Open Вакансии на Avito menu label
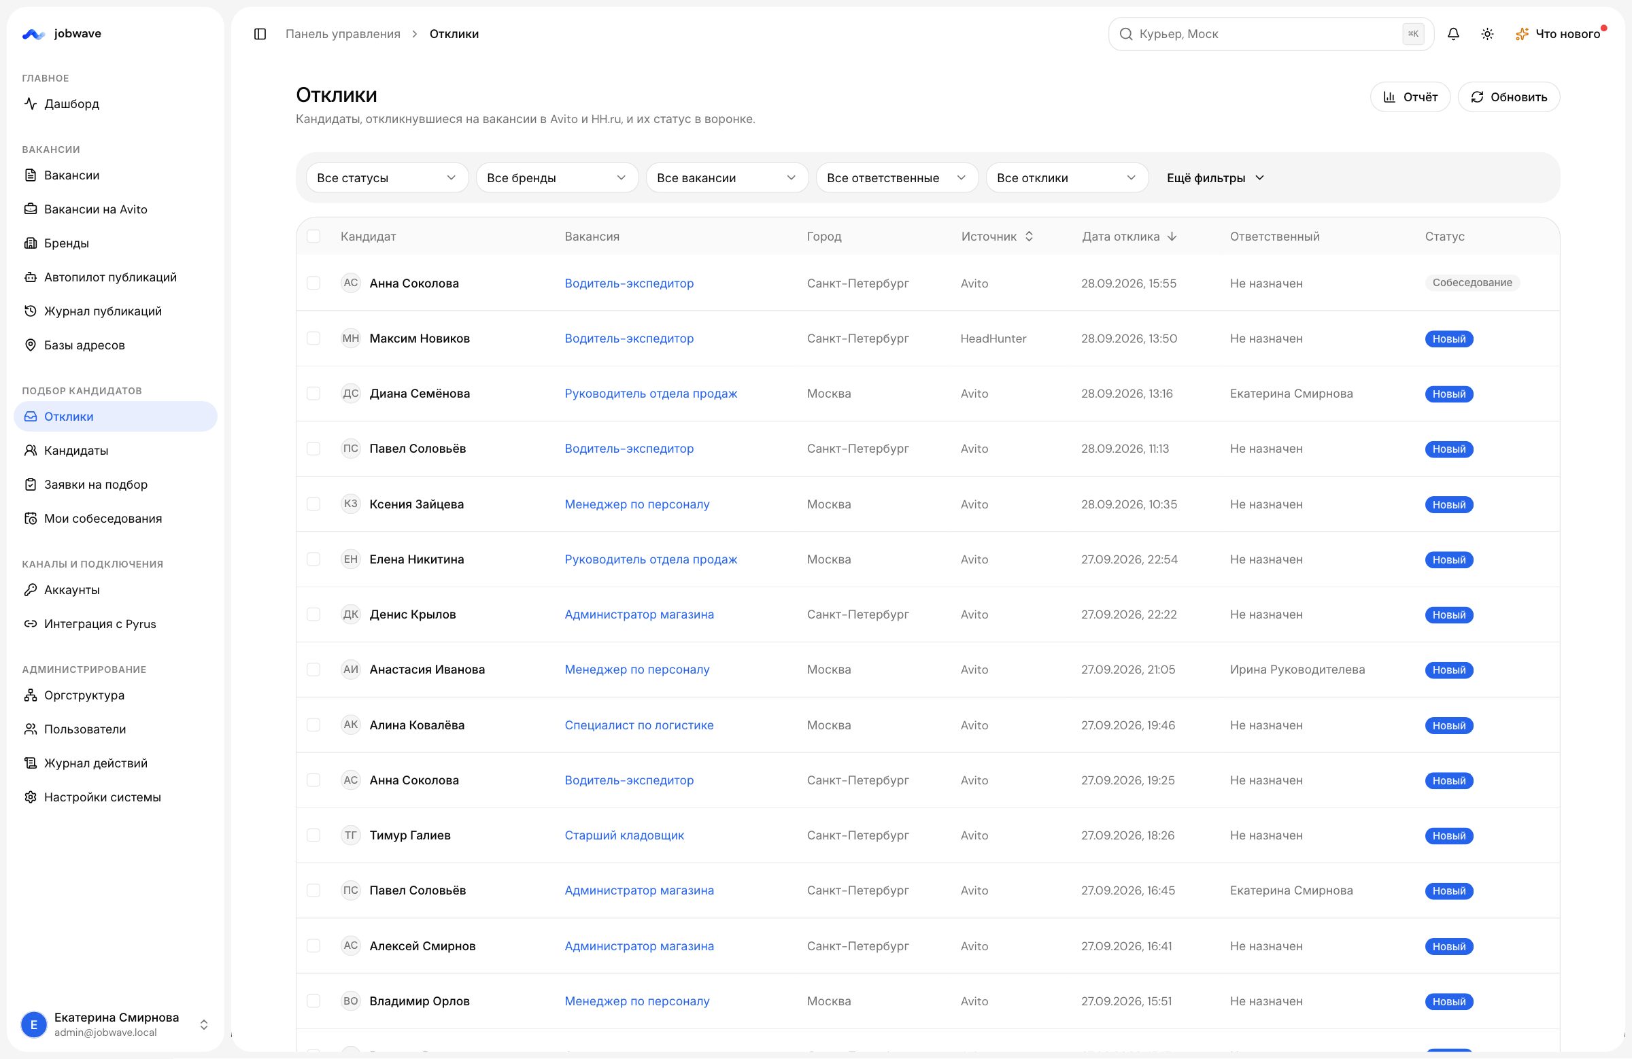Screen dimensions: 1632x1059 tap(95, 209)
